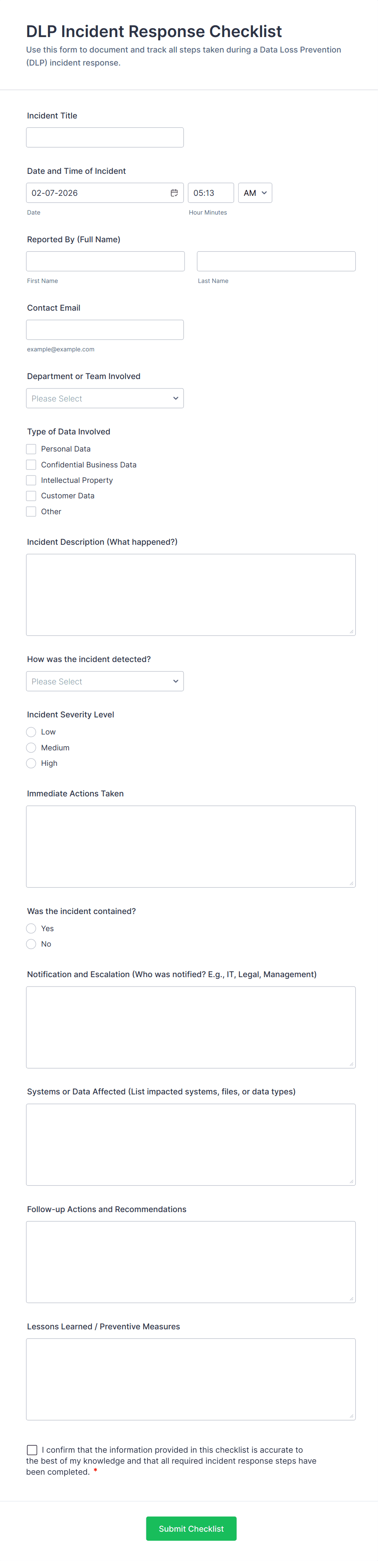Select No for incident contained
Image resolution: width=378 pixels, height=1561 pixels.
pyautogui.click(x=31, y=944)
